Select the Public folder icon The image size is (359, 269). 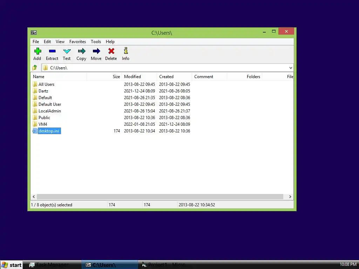pos(35,117)
